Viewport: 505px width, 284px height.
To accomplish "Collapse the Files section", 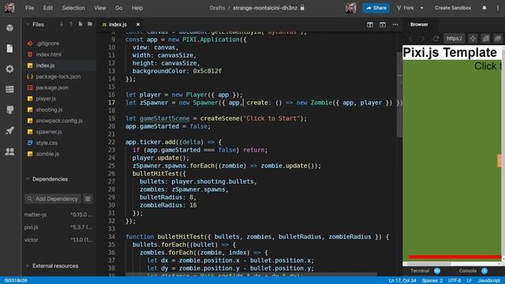I will tap(28, 24).
